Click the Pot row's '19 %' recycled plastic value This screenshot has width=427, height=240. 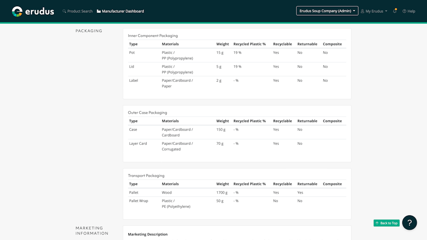237,53
